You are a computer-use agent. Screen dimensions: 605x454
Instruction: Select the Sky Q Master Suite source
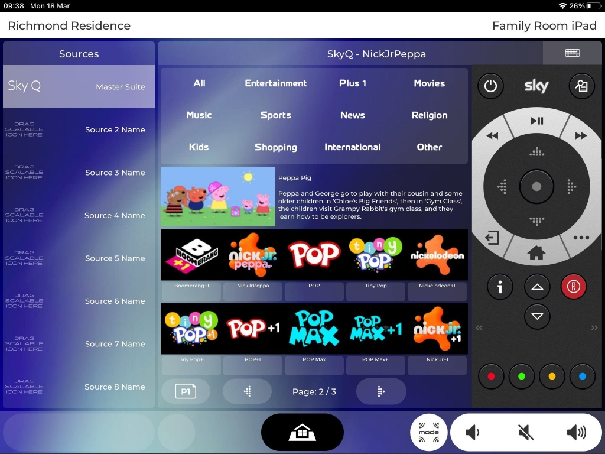(x=79, y=86)
